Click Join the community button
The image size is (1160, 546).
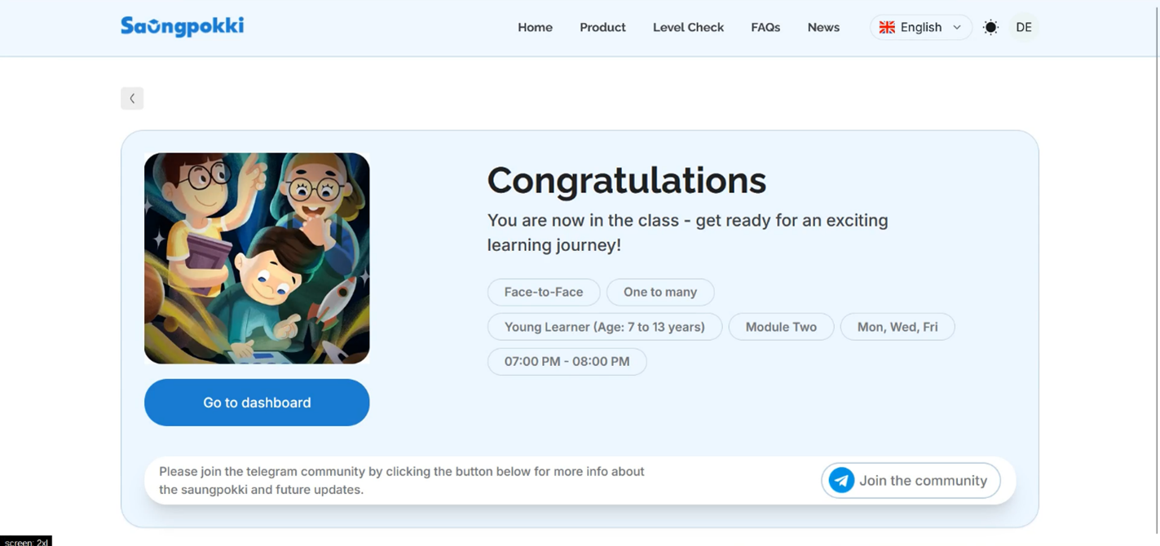(911, 481)
